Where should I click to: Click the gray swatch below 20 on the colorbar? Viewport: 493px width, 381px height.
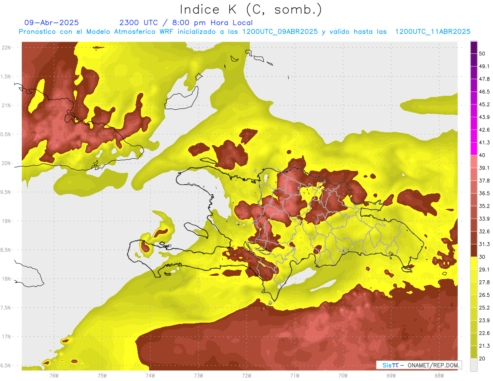[474, 364]
